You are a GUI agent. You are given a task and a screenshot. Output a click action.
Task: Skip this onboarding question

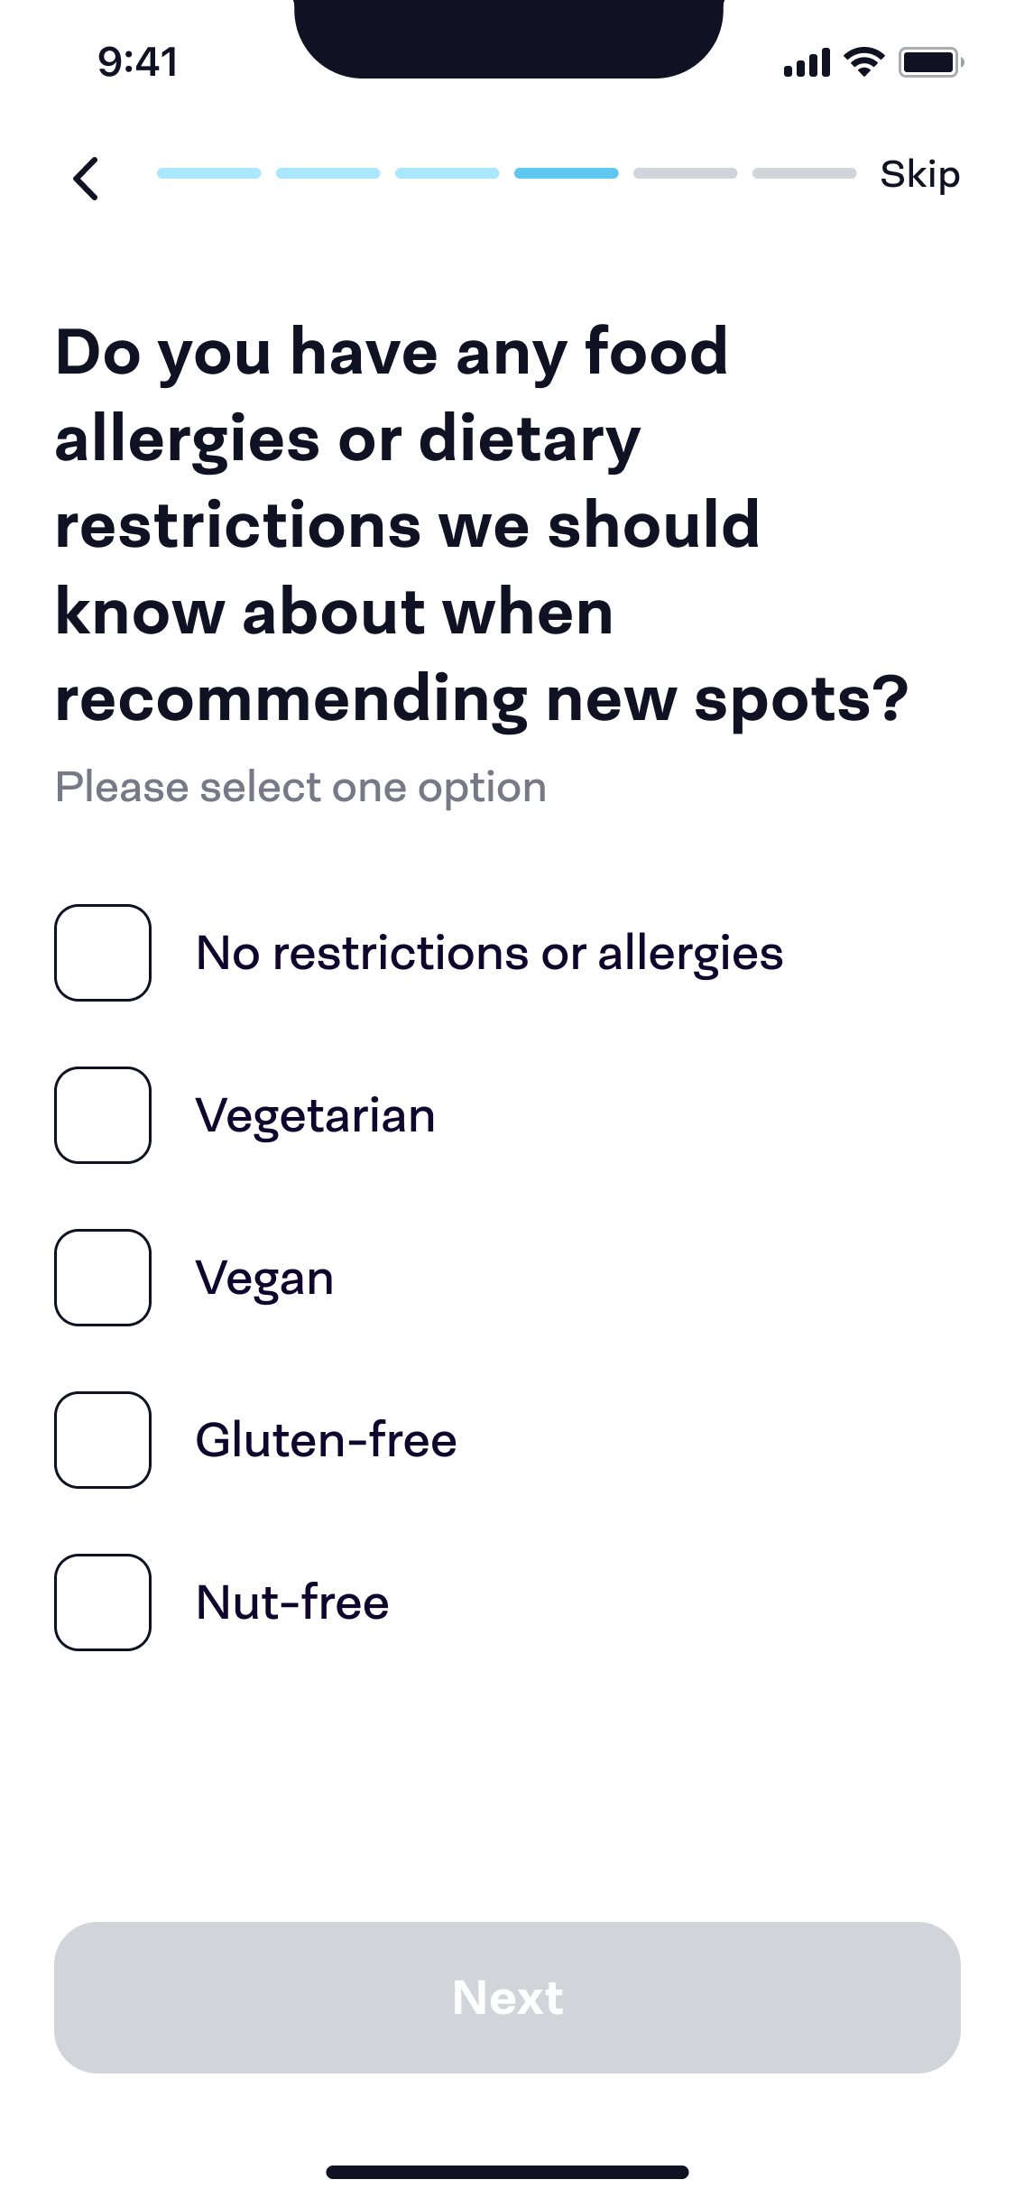coord(919,174)
